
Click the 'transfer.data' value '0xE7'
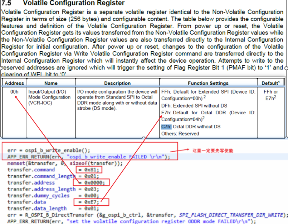click(x=92, y=202)
